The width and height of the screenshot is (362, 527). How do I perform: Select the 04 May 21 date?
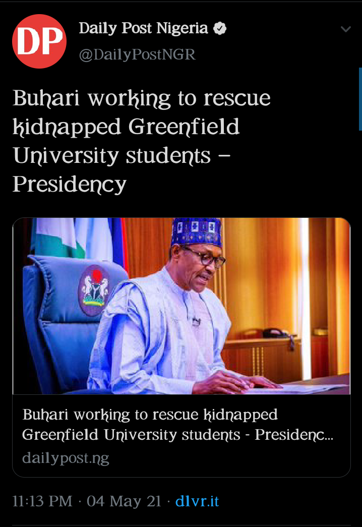click(124, 501)
